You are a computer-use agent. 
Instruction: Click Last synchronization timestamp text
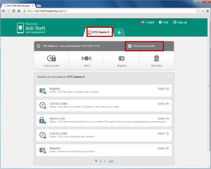click(79, 46)
